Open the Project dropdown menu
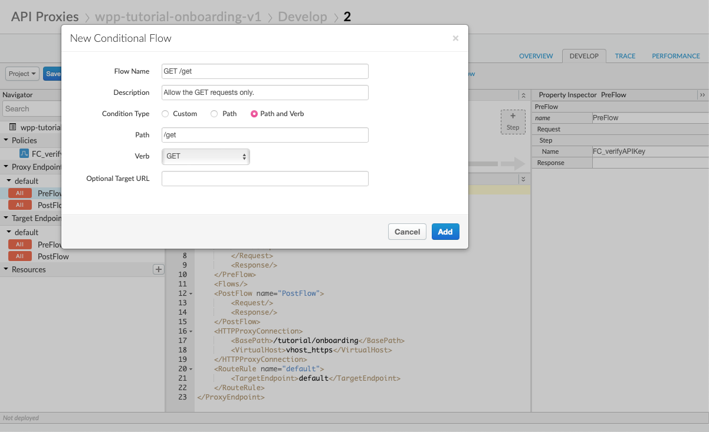 point(22,74)
